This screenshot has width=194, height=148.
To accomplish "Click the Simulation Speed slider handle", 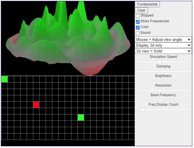I will pyautogui.click(x=160, y=62).
